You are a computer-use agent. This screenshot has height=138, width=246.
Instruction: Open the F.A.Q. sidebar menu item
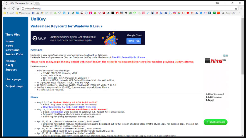(x=10, y=65)
